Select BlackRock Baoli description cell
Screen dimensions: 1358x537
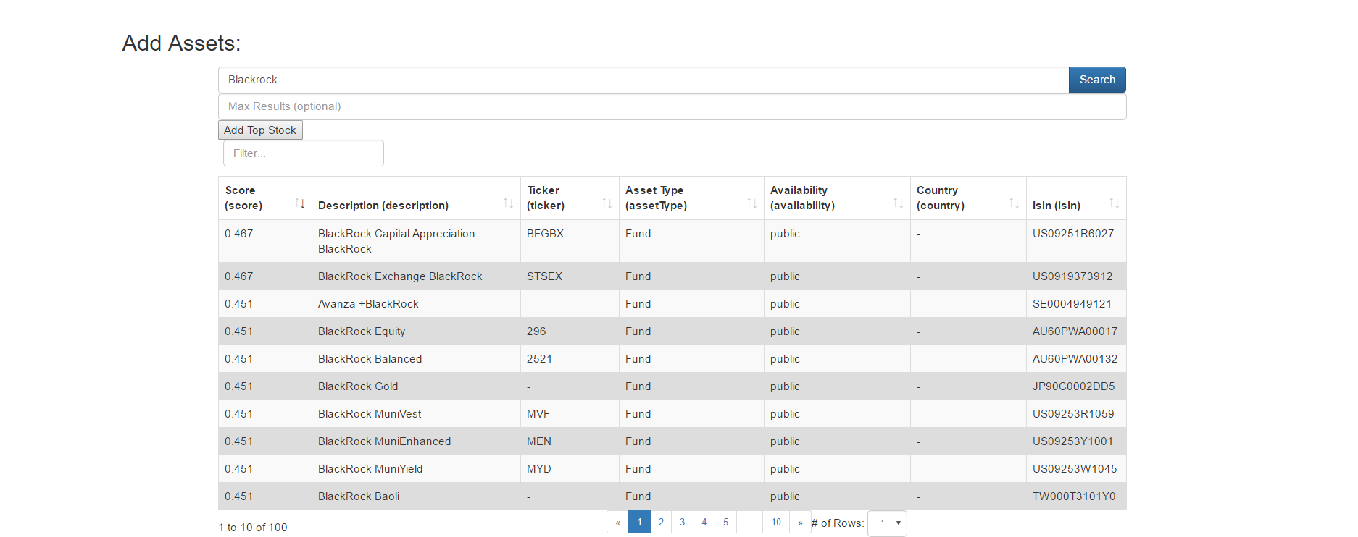pos(416,496)
